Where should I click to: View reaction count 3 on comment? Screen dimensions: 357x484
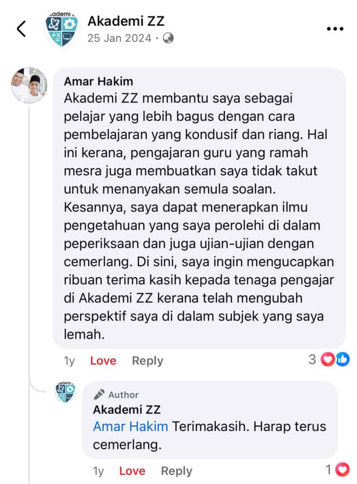click(x=312, y=359)
